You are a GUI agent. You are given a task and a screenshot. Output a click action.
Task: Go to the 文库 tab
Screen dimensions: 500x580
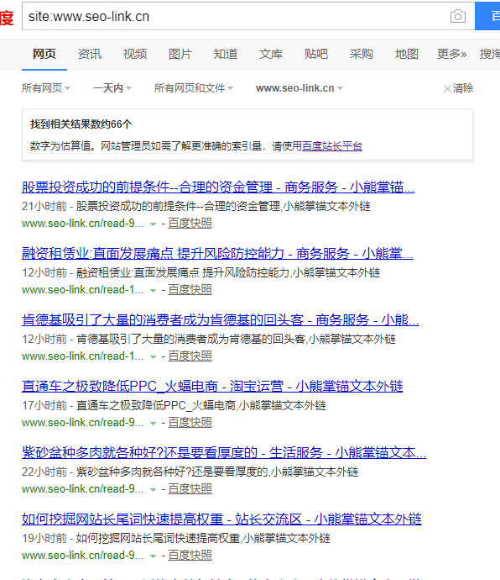[271, 54]
